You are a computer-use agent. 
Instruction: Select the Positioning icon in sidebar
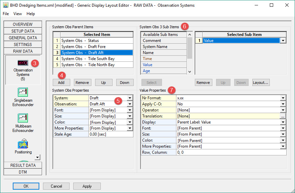[23, 145]
